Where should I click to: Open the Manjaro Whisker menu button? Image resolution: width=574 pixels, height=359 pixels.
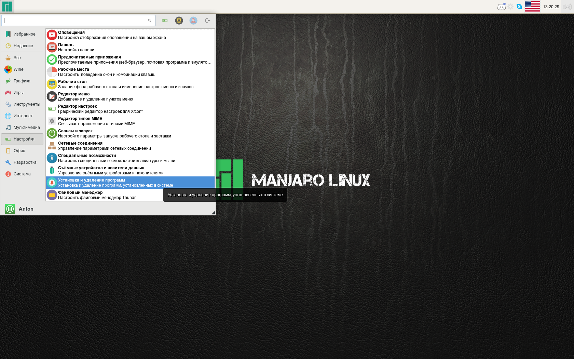(x=7, y=6)
